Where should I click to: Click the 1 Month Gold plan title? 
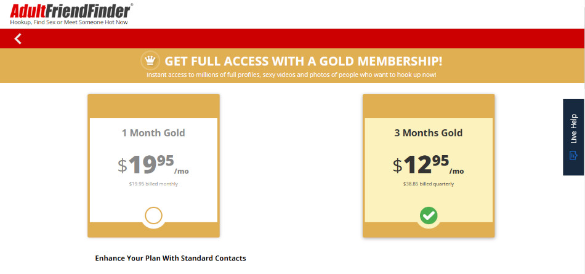[x=153, y=133]
